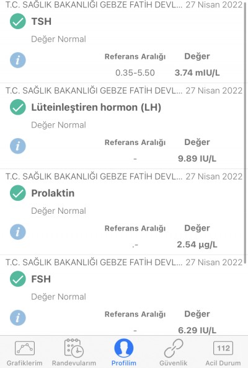Click the green checkmark beside Prolaktin

point(18,193)
